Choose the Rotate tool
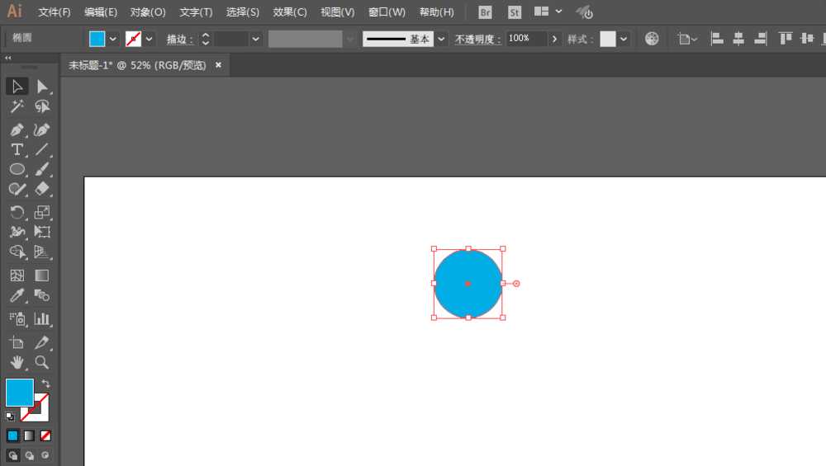Screen dimensions: 826x466 tap(17, 212)
